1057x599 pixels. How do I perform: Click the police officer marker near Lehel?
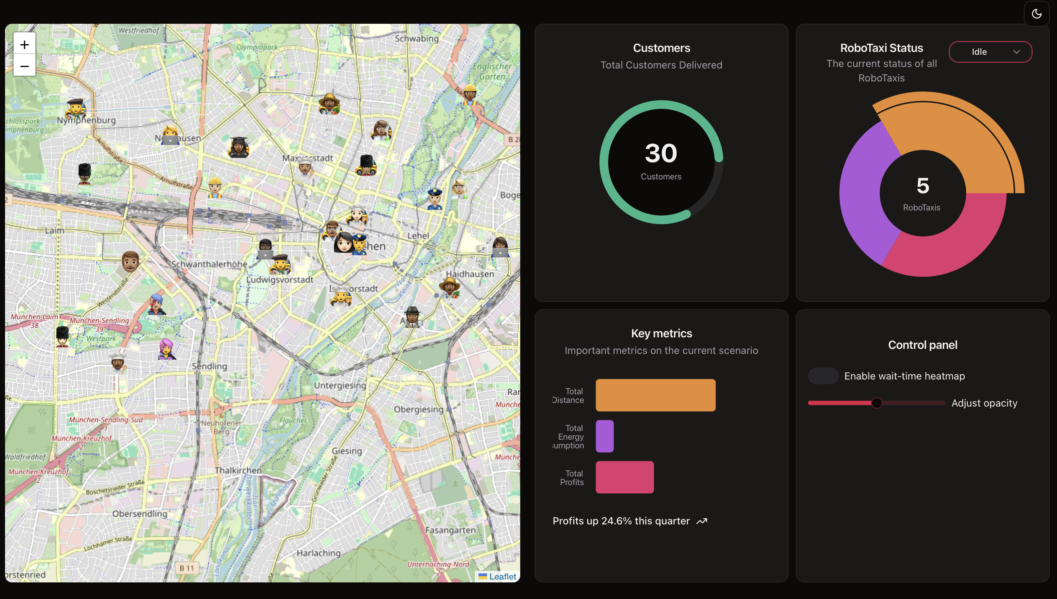[x=434, y=199]
